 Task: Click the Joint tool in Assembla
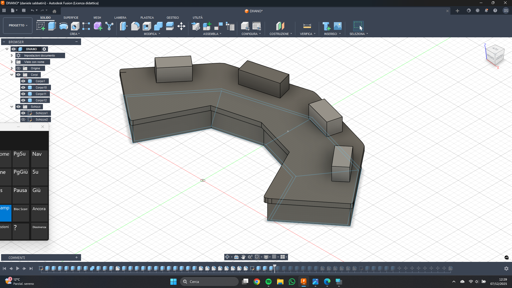coord(219,26)
